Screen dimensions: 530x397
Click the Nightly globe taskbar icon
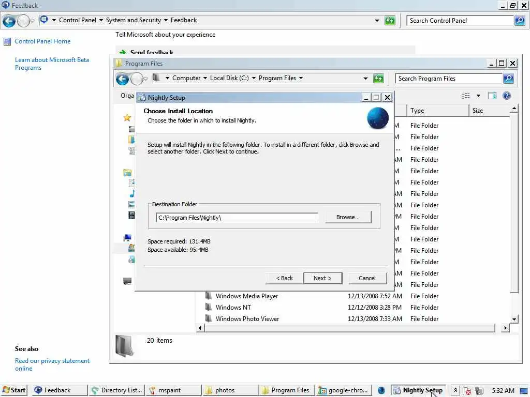pos(381,390)
